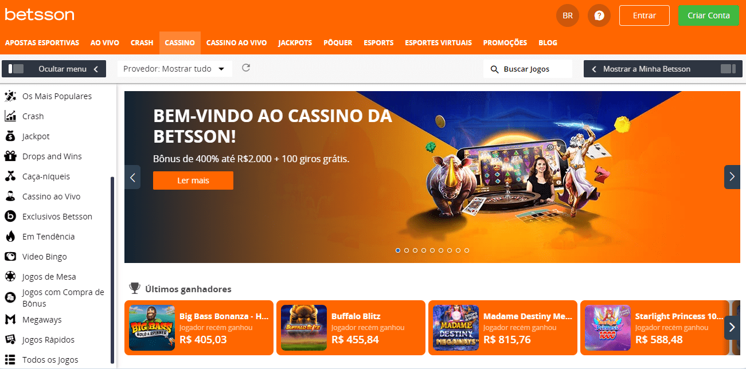Viewport: 746px width, 369px height.
Task: Go to the PROMOÇÕES tab
Action: (505, 43)
